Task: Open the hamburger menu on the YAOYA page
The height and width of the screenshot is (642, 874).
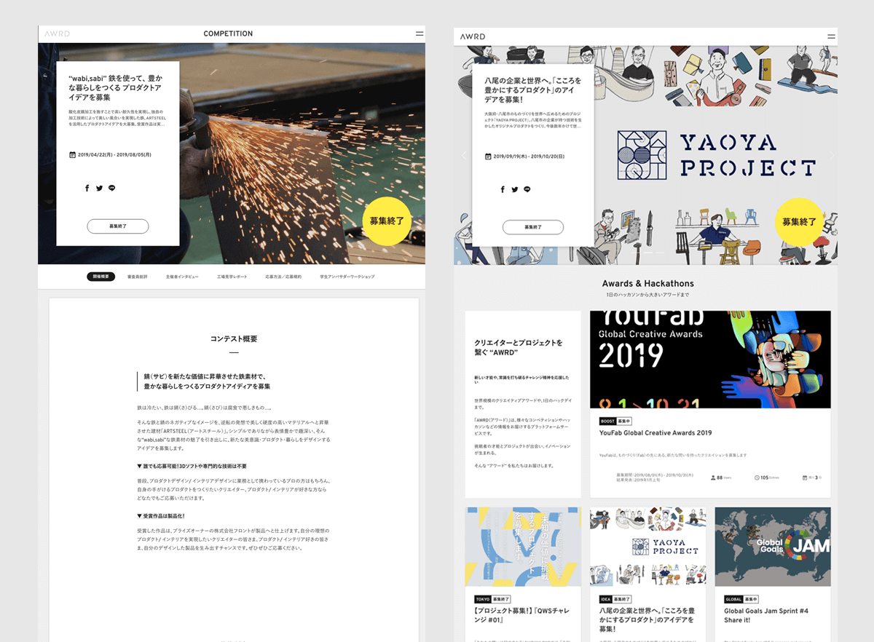Action: (x=831, y=36)
